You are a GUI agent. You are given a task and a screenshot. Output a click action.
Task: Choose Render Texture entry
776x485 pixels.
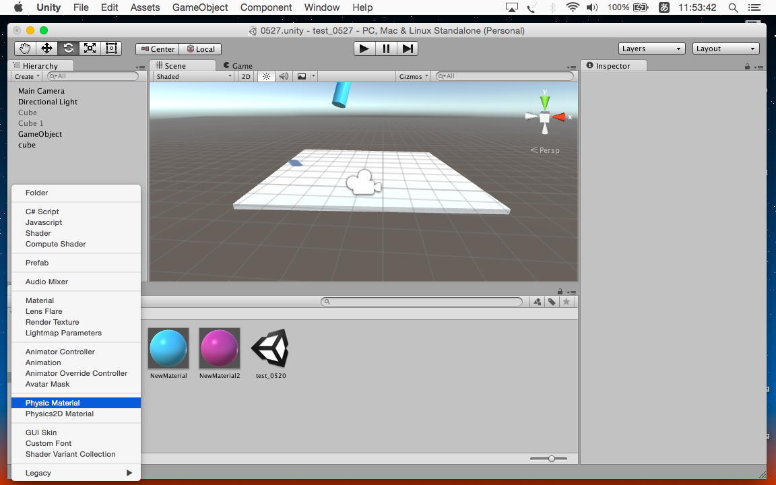[76, 322]
